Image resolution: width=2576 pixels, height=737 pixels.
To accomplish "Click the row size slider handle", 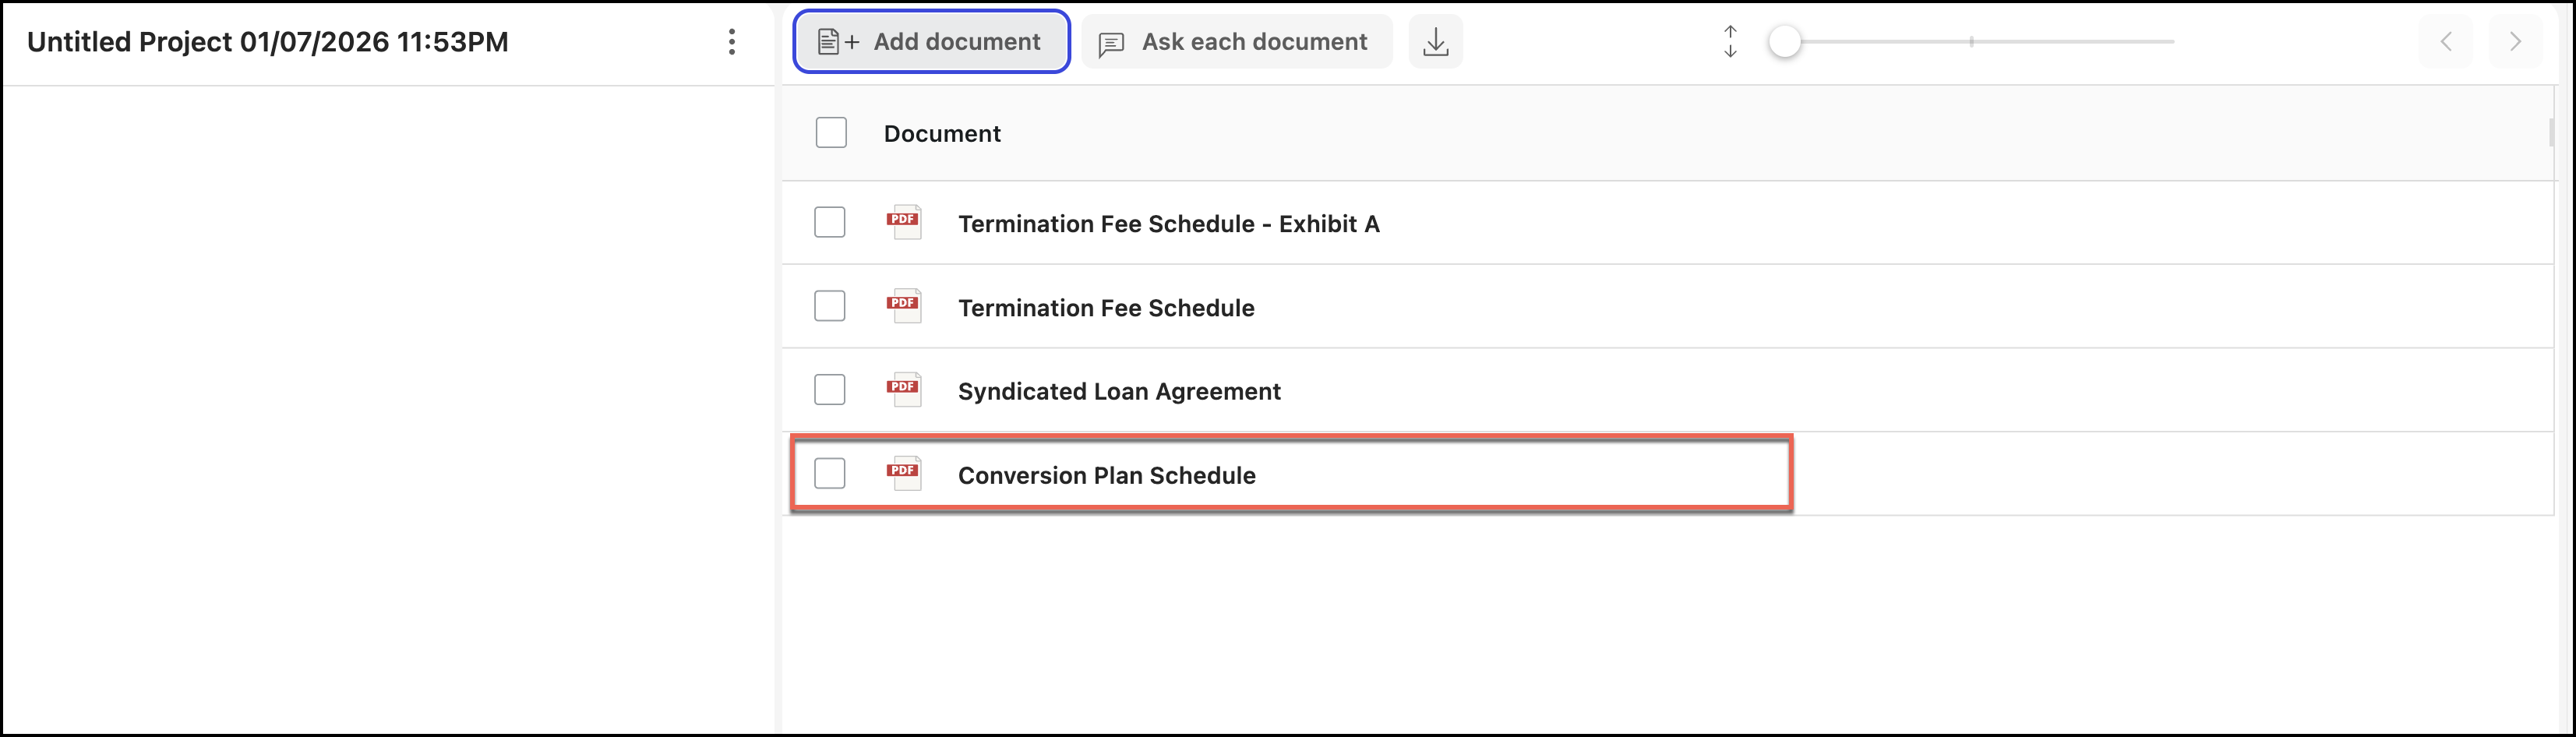I will click(x=1784, y=42).
